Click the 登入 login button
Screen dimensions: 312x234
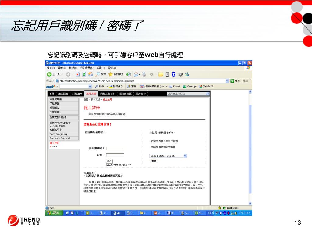click(109, 161)
